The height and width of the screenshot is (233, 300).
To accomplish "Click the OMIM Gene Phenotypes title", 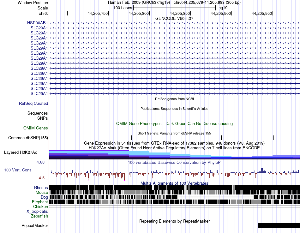I will click(x=174, y=123).
